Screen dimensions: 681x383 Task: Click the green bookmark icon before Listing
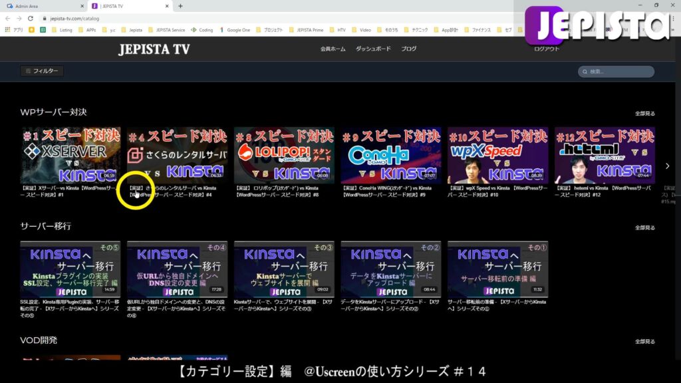[43, 30]
